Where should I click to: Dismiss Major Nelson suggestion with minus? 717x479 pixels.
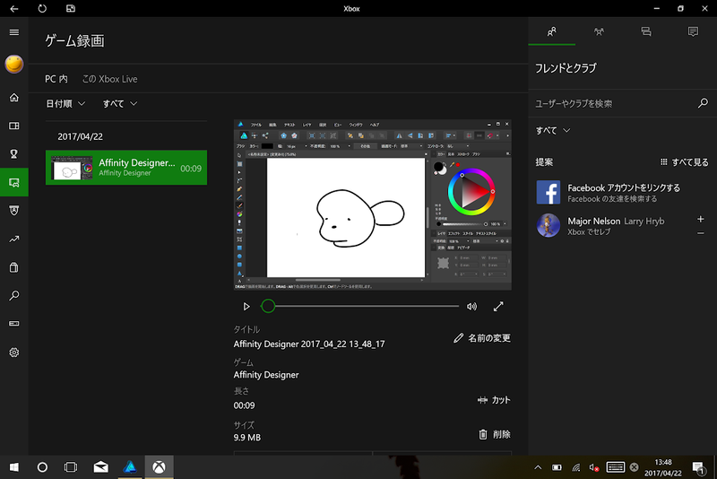point(701,233)
